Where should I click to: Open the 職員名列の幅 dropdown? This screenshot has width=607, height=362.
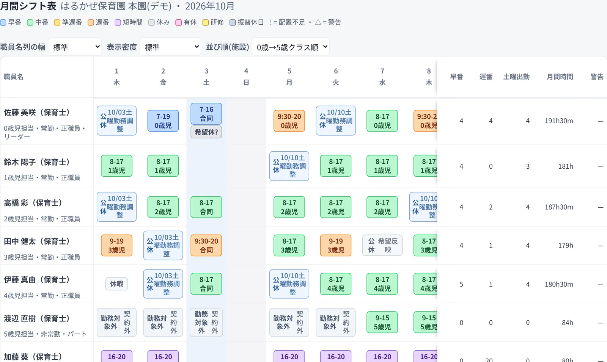click(75, 47)
